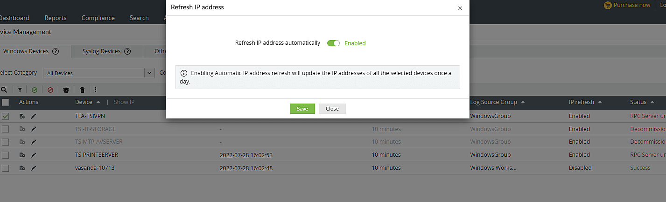
Task: Click the green enable devices icon
Action: pos(35,90)
